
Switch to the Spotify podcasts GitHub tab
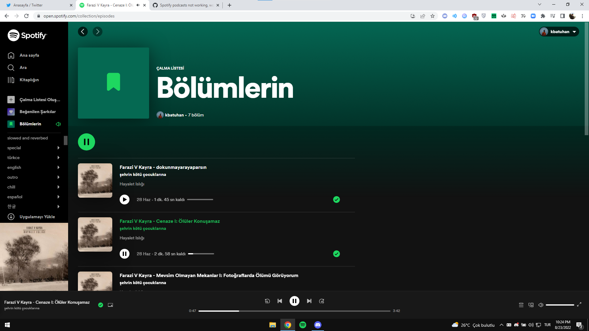[184, 5]
